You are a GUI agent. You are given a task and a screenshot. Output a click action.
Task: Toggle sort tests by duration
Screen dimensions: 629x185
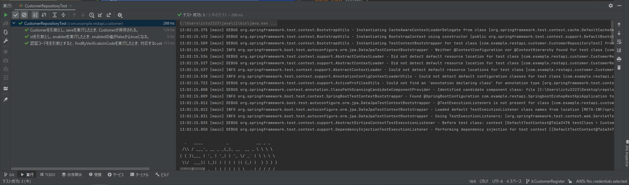coord(44,15)
